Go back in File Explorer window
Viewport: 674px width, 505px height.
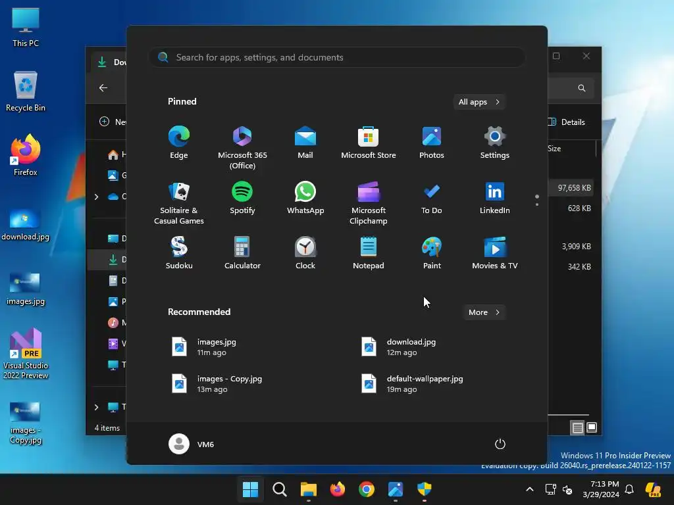tap(103, 87)
